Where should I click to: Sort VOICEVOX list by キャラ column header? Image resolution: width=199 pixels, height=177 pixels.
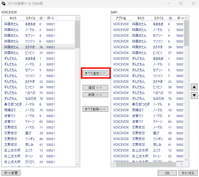(x=13, y=18)
